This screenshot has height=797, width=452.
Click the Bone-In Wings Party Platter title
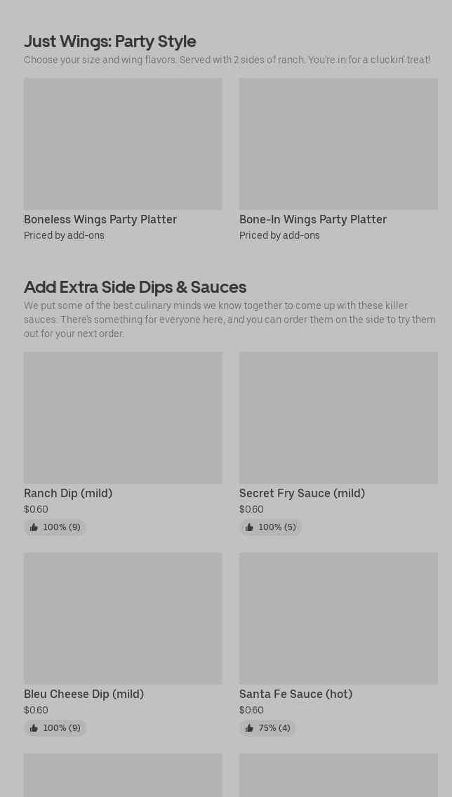tap(313, 220)
